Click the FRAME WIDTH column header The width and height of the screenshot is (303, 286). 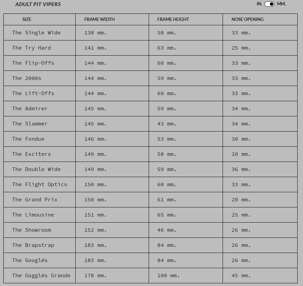(99, 19)
